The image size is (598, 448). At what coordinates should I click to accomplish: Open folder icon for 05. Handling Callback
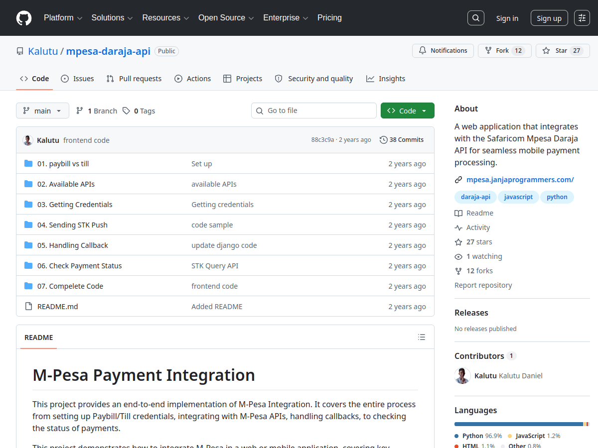coord(28,245)
